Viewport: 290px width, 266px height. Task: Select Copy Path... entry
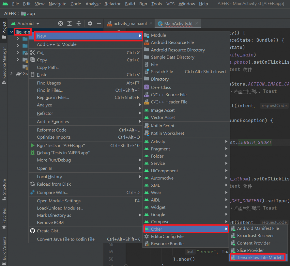click(x=86, y=67)
